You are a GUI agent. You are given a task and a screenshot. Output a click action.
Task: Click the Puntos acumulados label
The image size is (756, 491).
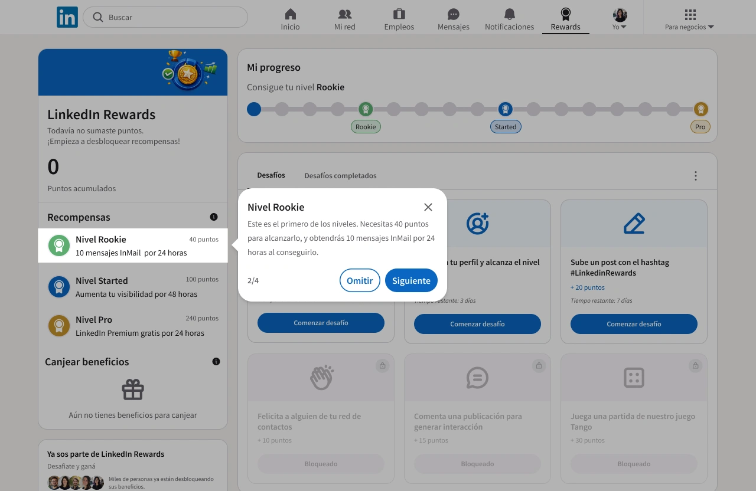pos(82,188)
